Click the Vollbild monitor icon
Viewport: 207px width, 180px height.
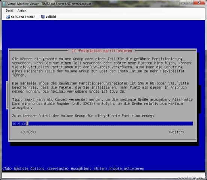click(43, 17)
